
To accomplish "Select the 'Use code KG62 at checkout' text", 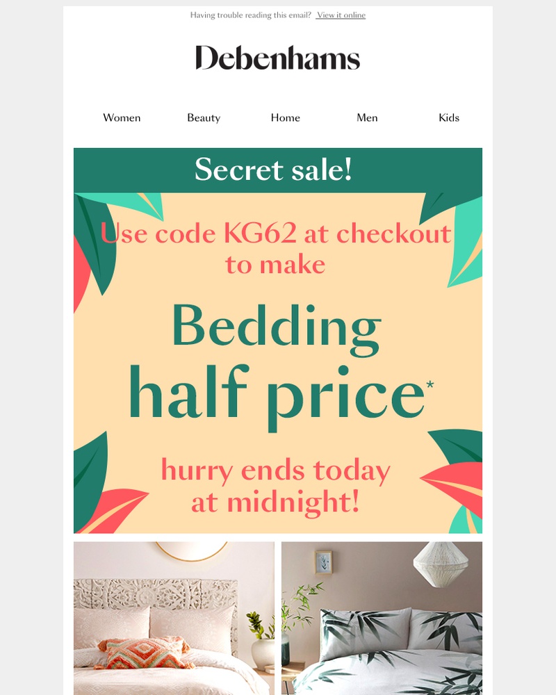I will click(x=276, y=234).
